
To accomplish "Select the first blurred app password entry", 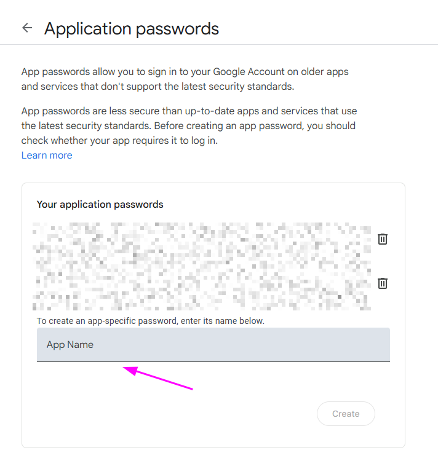I will [x=202, y=238].
